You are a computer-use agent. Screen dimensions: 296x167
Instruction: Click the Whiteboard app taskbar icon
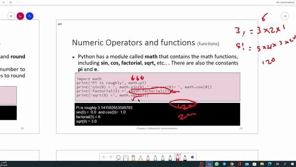[209, 164]
